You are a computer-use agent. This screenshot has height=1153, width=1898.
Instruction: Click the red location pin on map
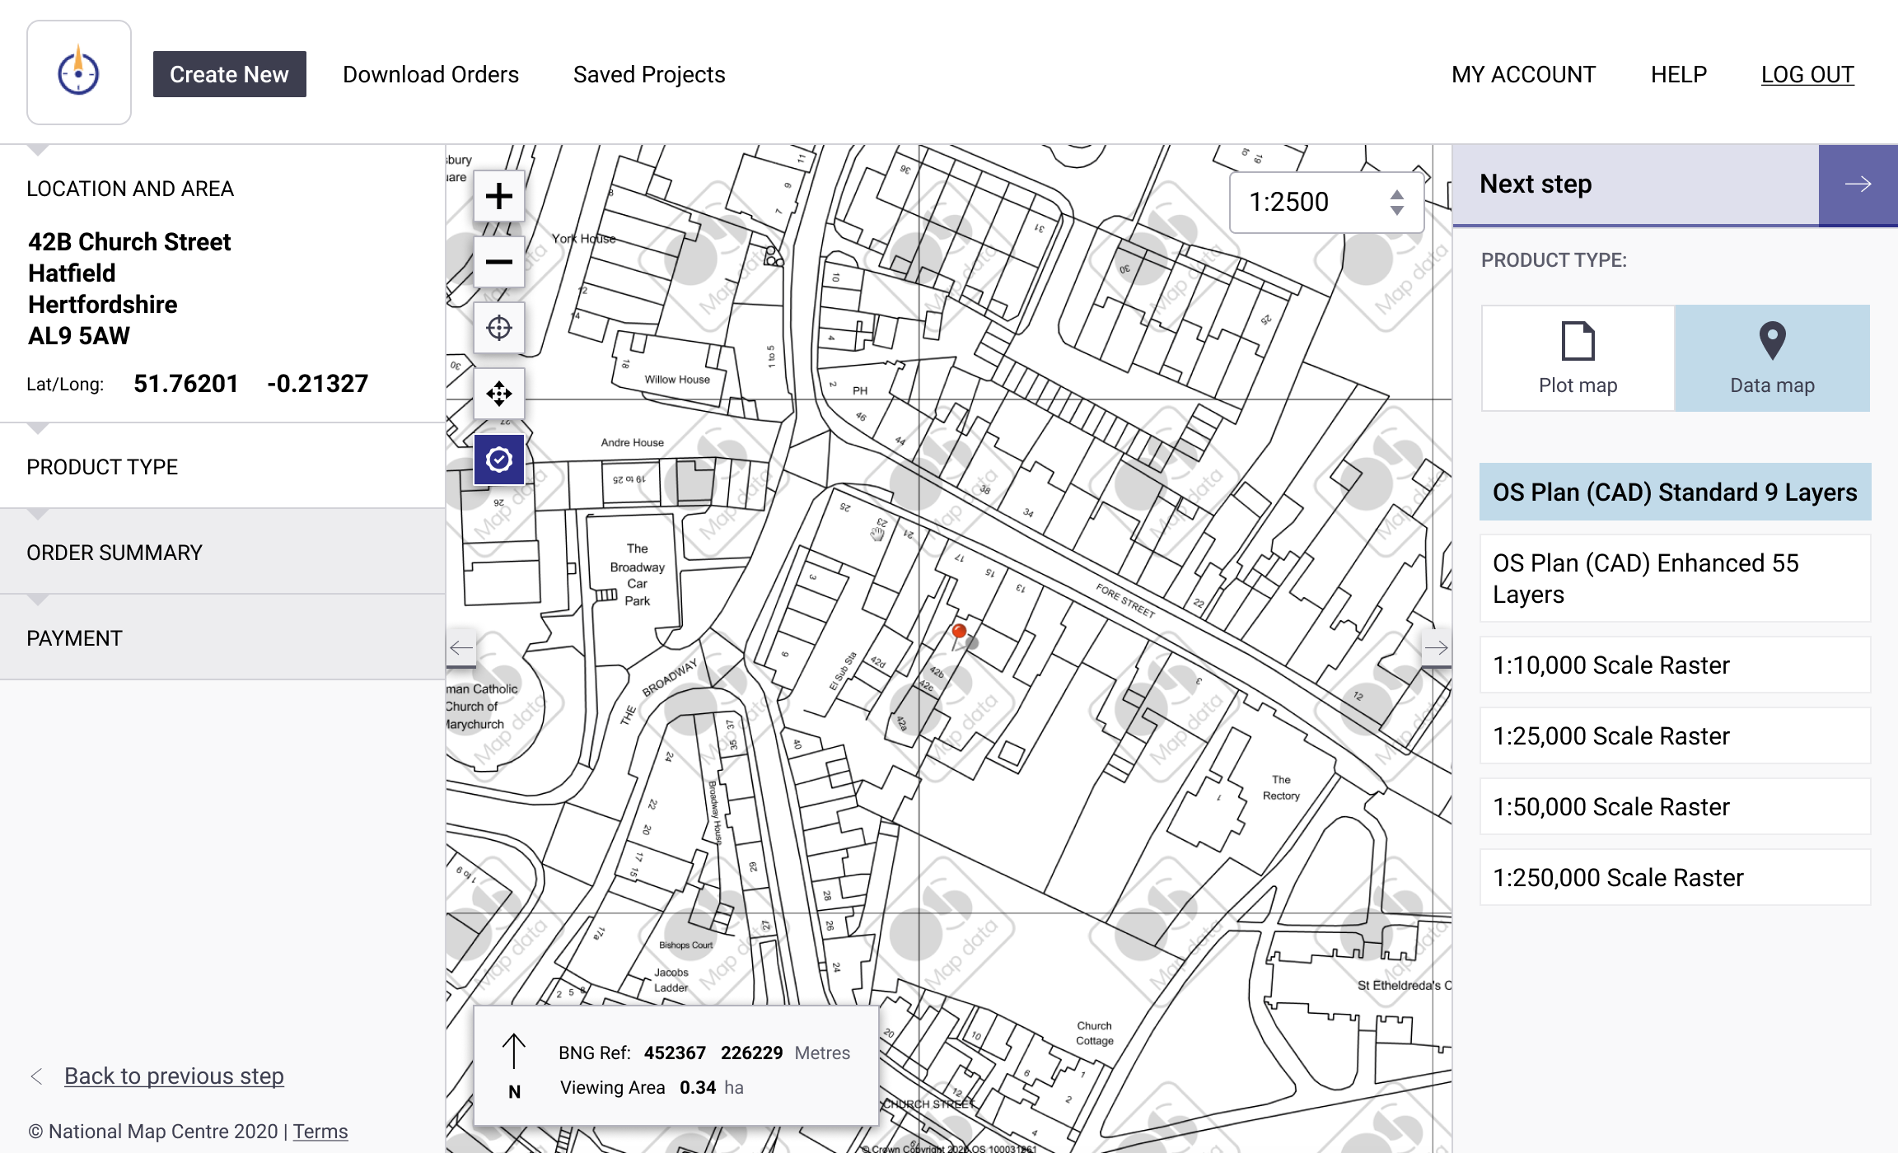click(x=959, y=632)
